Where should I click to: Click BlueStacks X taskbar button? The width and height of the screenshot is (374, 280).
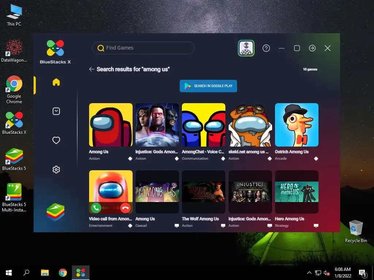[81, 273]
